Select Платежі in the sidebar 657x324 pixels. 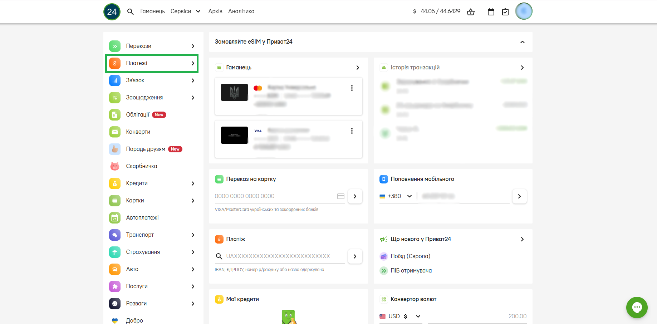(x=152, y=63)
